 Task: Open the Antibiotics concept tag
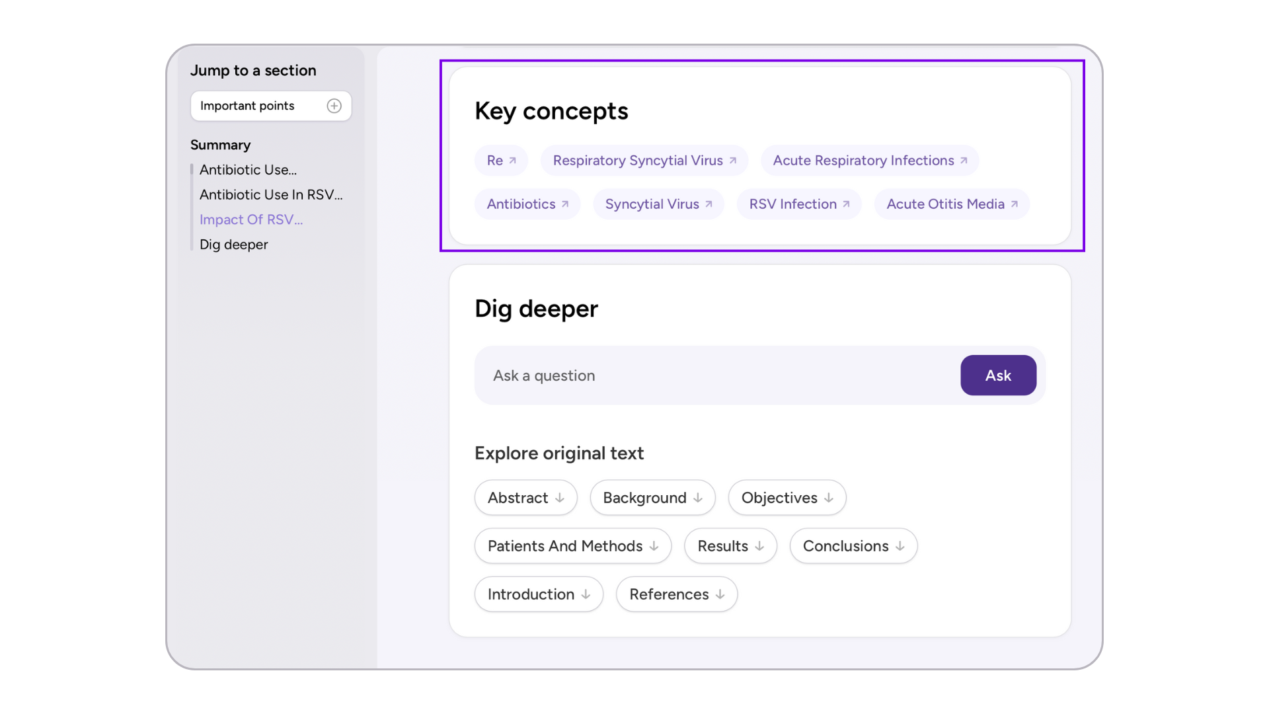(527, 204)
